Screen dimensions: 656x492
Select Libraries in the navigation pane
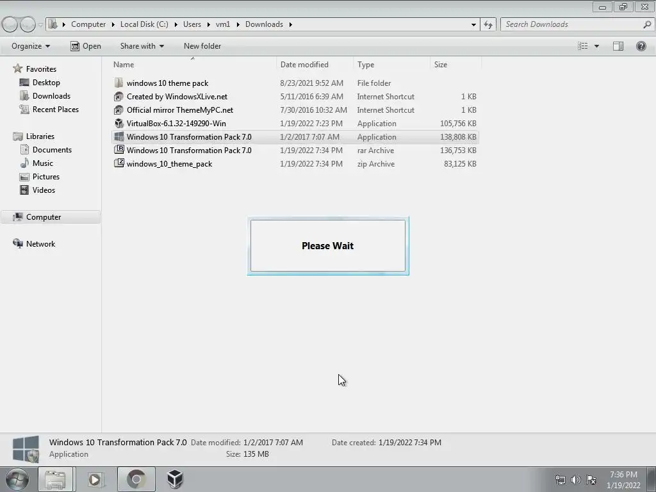(x=40, y=136)
